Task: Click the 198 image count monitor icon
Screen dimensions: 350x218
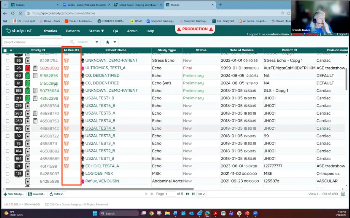Action: pos(18,90)
